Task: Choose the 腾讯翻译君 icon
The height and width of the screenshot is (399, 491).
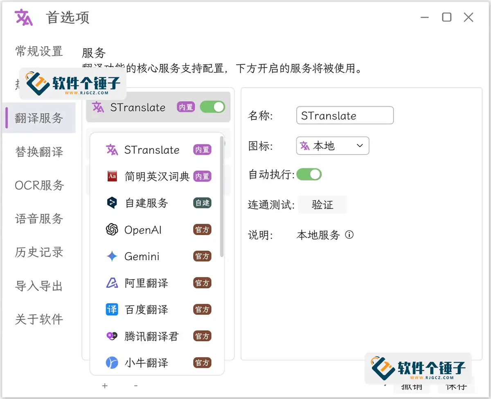Action: pos(112,336)
